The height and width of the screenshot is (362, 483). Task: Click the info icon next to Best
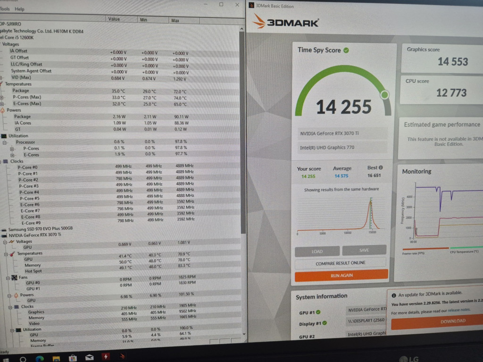point(381,168)
